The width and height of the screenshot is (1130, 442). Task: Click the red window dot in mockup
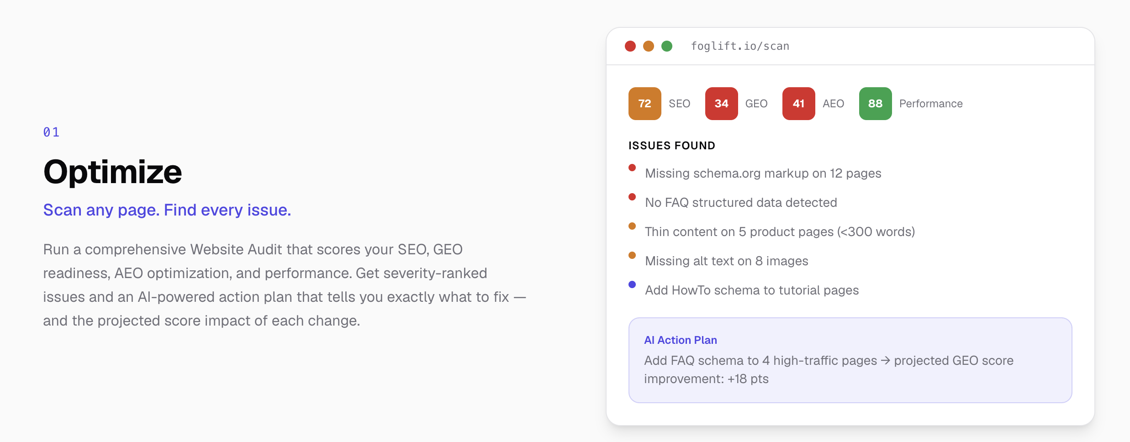[x=630, y=46]
